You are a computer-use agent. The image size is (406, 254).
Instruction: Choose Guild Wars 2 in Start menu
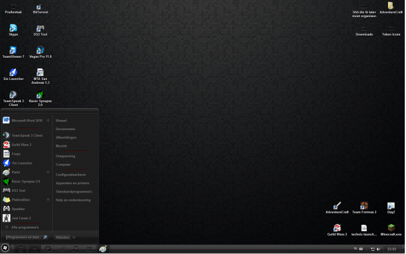(21, 145)
